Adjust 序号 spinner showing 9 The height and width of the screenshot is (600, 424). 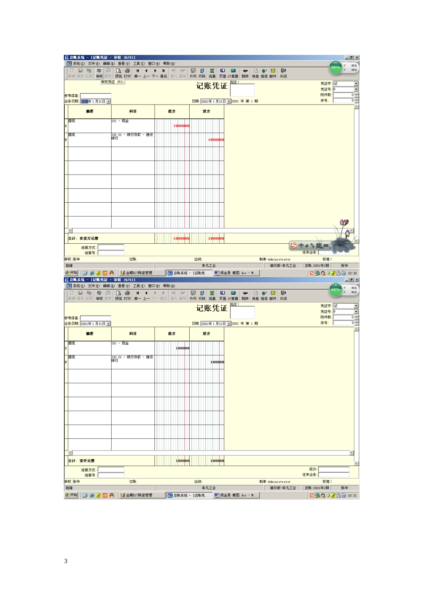(x=357, y=323)
